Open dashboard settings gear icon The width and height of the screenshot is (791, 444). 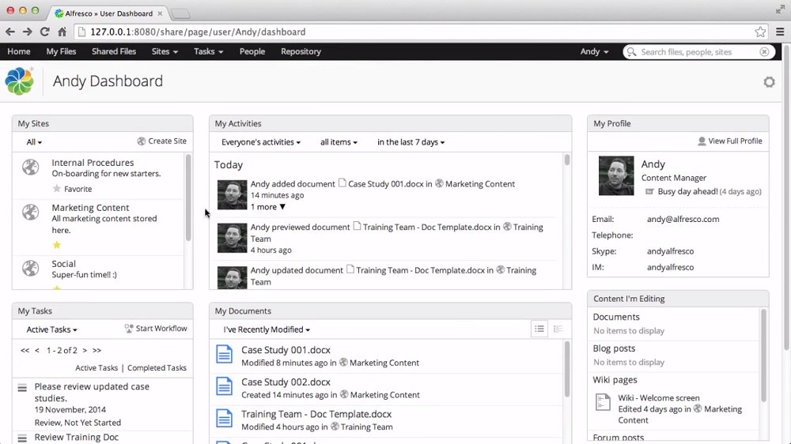769,82
